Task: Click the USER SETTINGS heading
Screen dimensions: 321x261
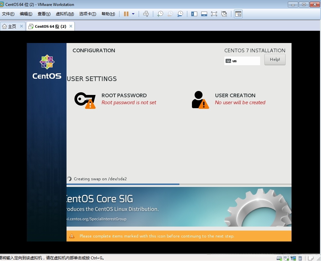Action: pos(92,79)
